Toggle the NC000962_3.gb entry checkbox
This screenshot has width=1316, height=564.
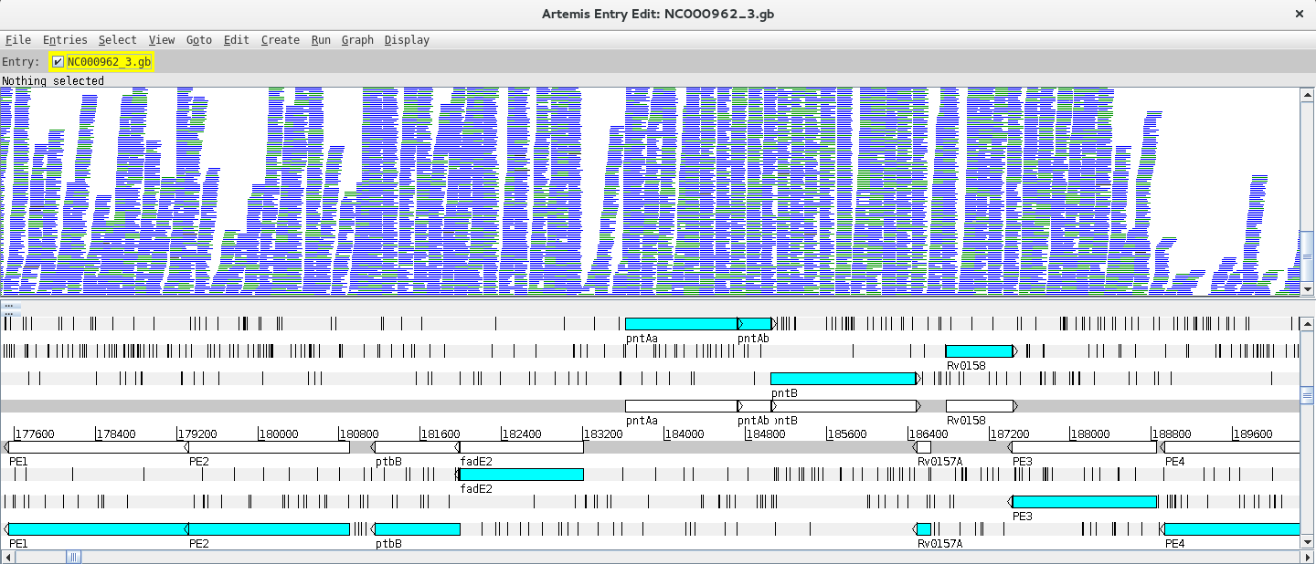58,62
